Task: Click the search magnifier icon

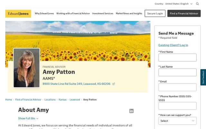Action: pos(197,4)
